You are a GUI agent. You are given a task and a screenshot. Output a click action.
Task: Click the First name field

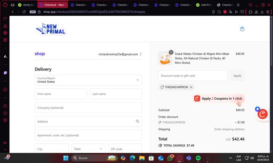click(x=61, y=94)
